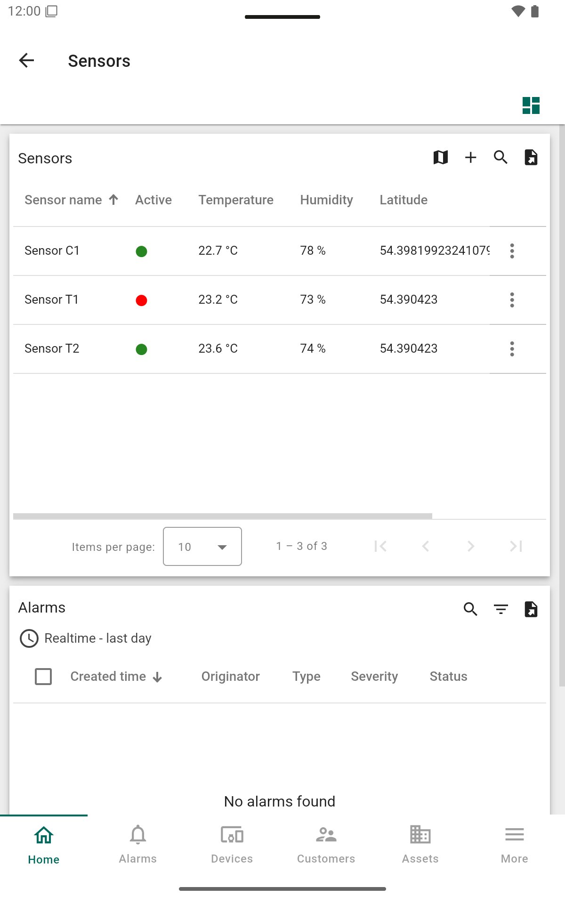Open the alarms filter icon
Viewport: 565px width, 904px height.
coord(500,609)
